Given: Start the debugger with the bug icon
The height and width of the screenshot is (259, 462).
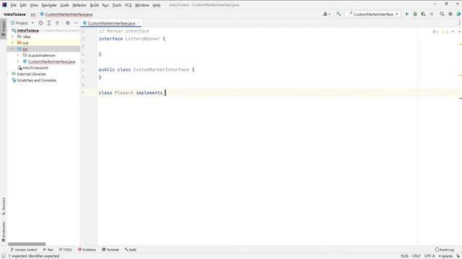Looking at the screenshot, I should [415, 14].
